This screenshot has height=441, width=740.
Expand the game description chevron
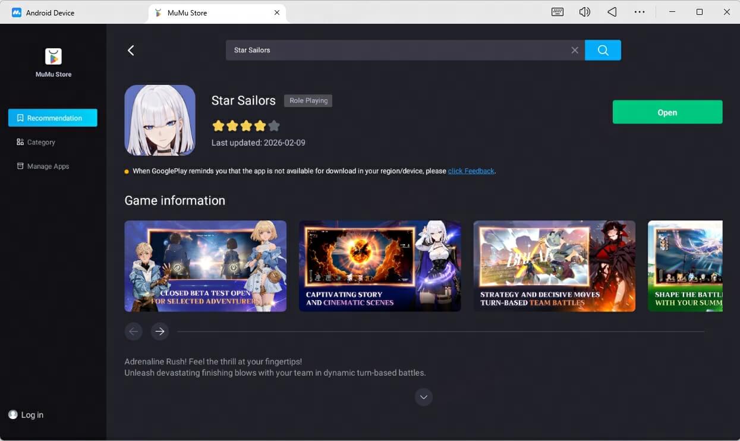423,397
